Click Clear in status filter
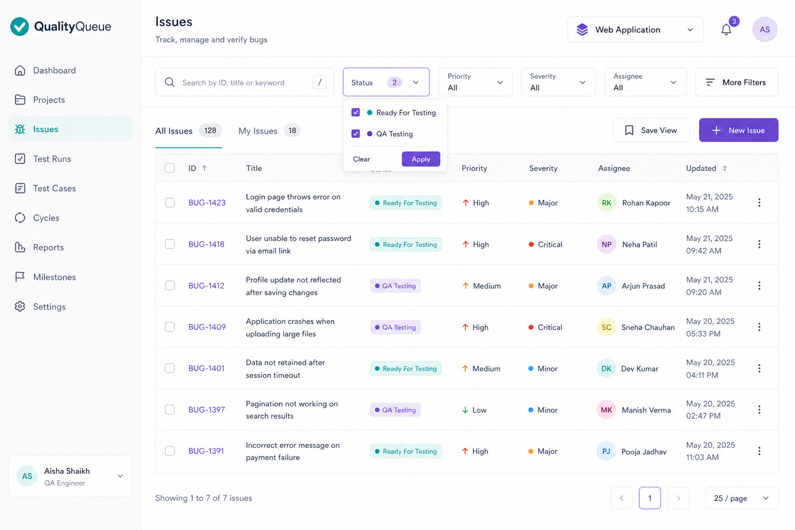Viewport: 795px width, 530px height. [x=361, y=159]
